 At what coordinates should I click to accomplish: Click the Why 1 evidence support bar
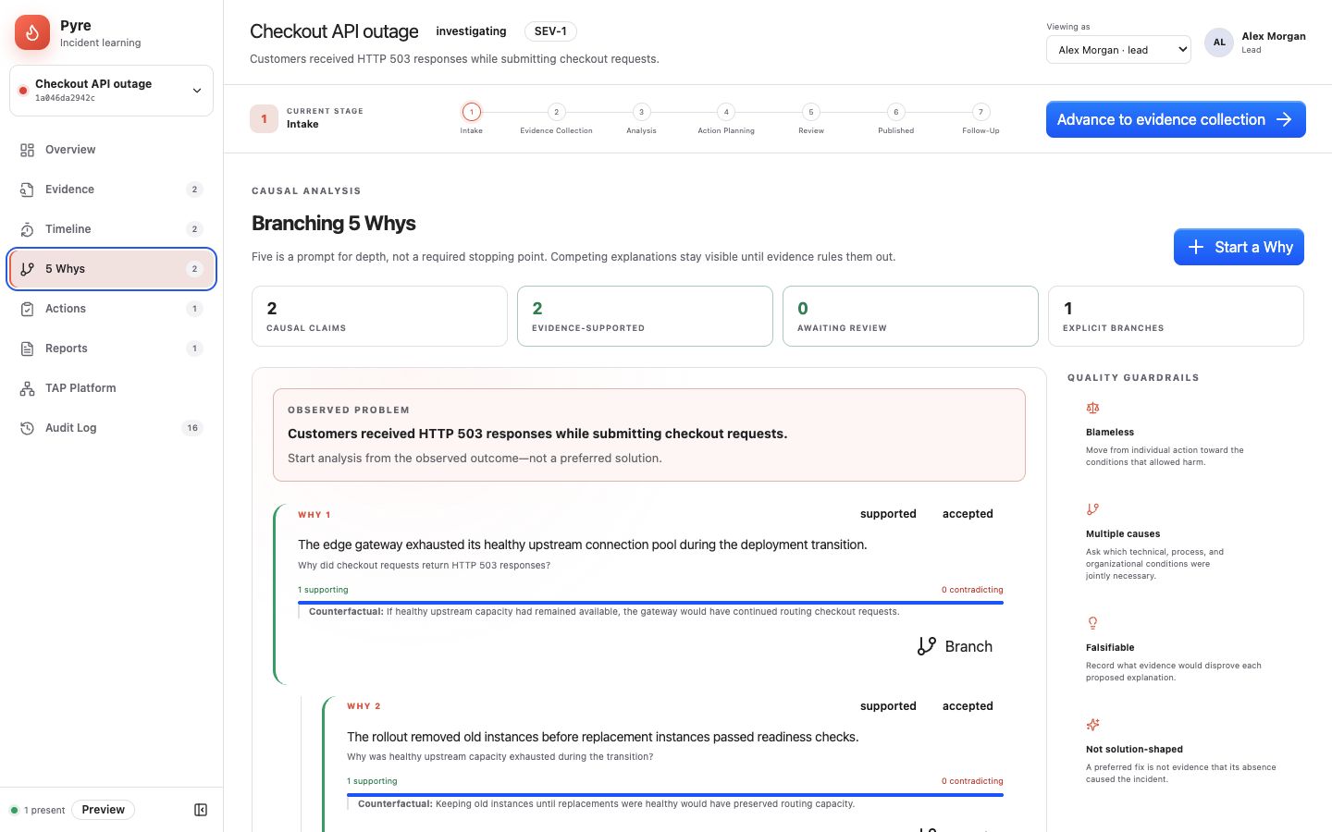[x=650, y=603]
